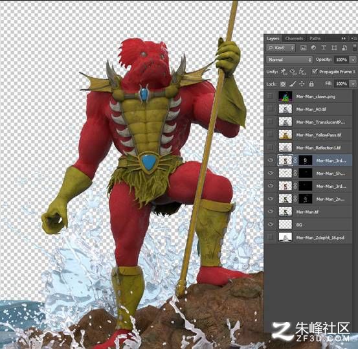Click the Unify layer visibility icon
Viewport: 358px width, 349px height.
[x=293, y=72]
